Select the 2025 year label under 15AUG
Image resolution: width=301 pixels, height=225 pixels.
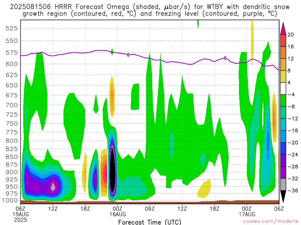click(x=21, y=220)
